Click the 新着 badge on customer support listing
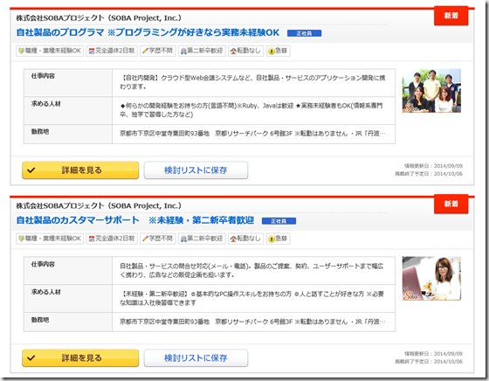The image size is (489, 381). point(451,204)
